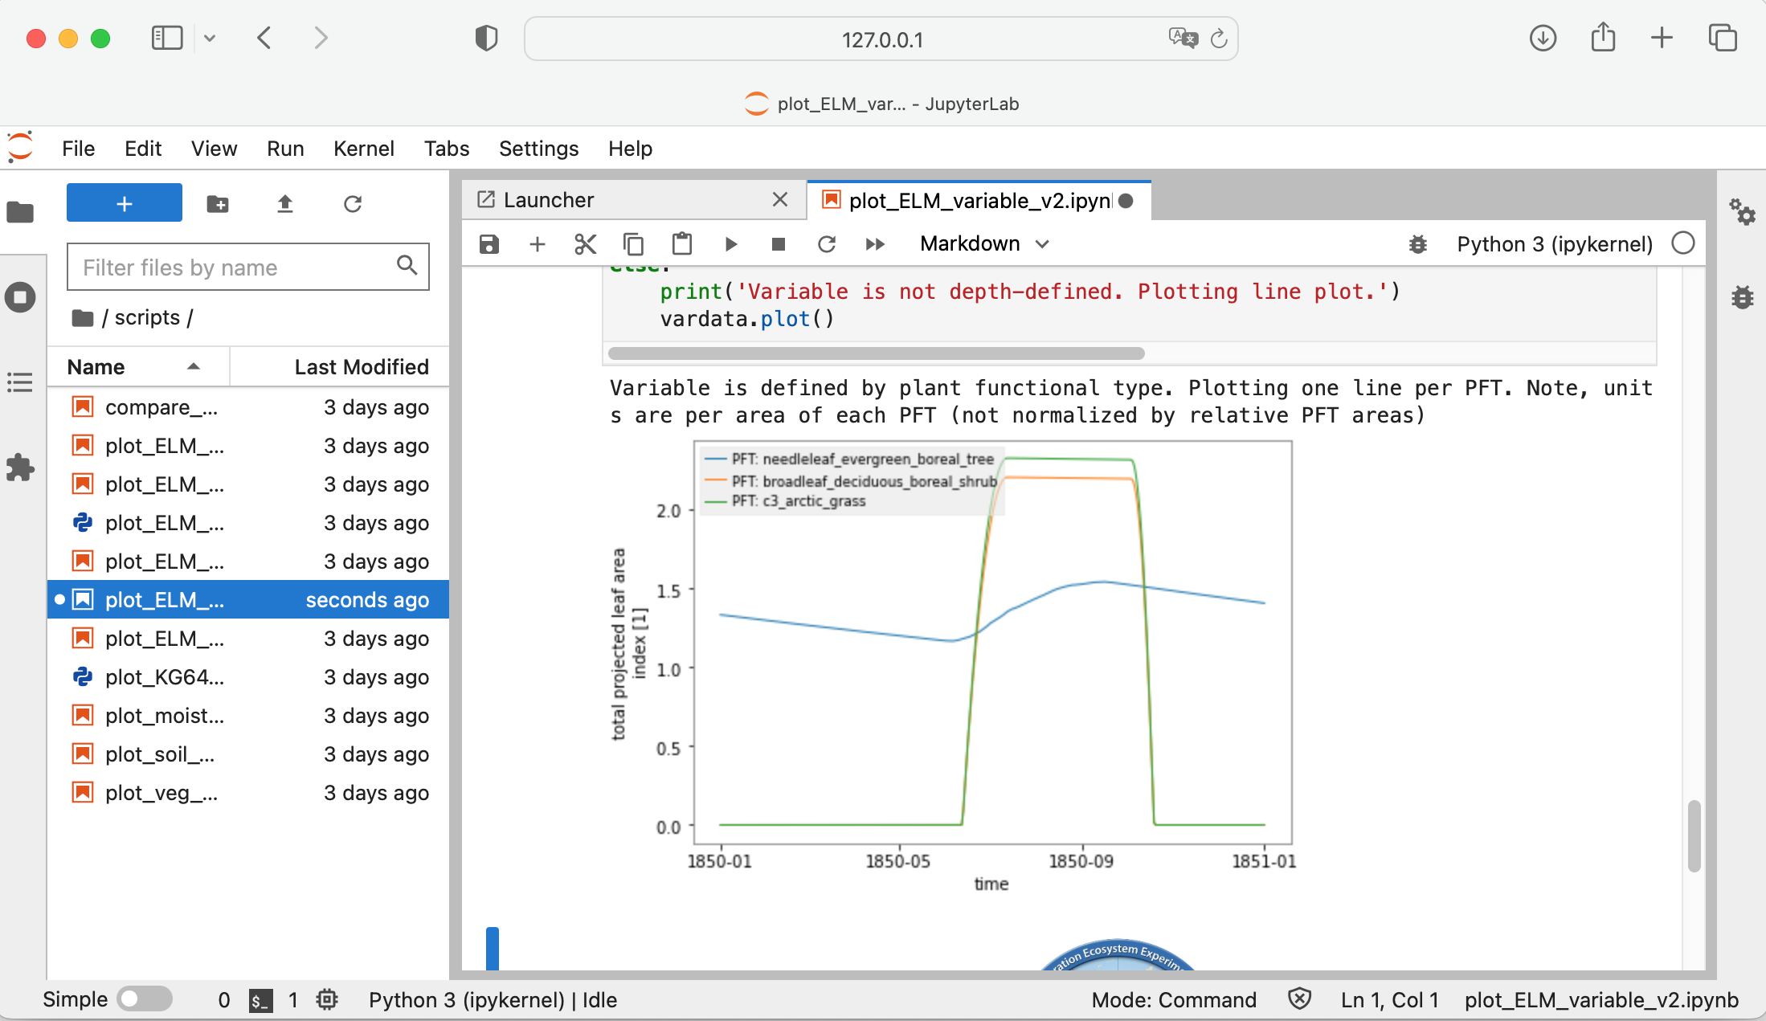Enable the debugger bug icon in the notebook toolbar
The width and height of the screenshot is (1766, 1021).
1418,244
